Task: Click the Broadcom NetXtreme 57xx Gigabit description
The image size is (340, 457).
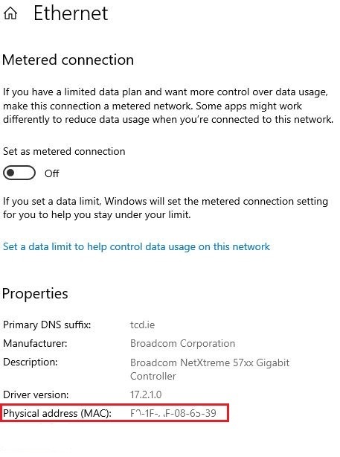Action: [x=210, y=369]
